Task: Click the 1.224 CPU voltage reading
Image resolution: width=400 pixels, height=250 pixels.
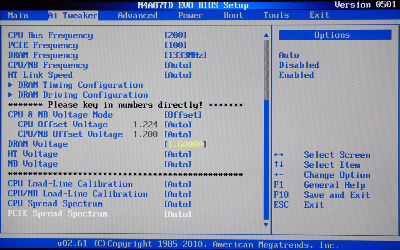Action: point(145,125)
